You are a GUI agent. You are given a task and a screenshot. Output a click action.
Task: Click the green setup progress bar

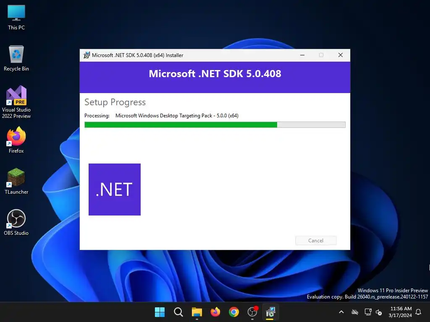pos(215,125)
